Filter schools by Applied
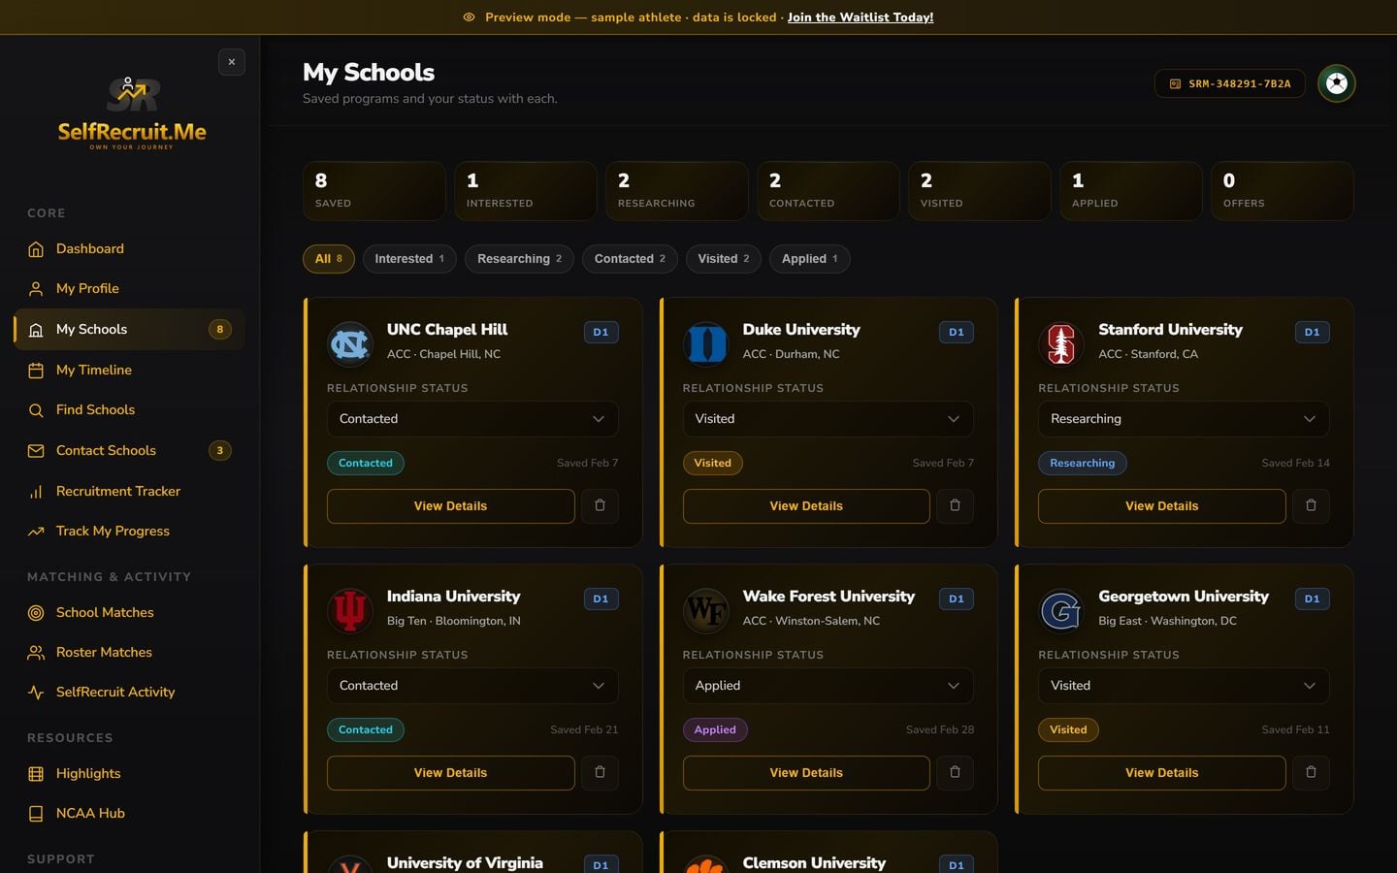 810,259
